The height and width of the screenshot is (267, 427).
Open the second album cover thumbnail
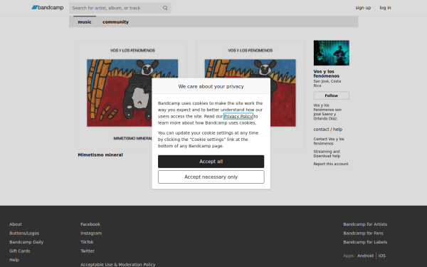251,95
